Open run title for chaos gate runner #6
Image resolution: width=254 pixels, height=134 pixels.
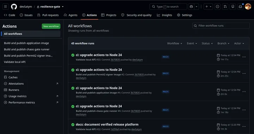click(x=99, y=106)
